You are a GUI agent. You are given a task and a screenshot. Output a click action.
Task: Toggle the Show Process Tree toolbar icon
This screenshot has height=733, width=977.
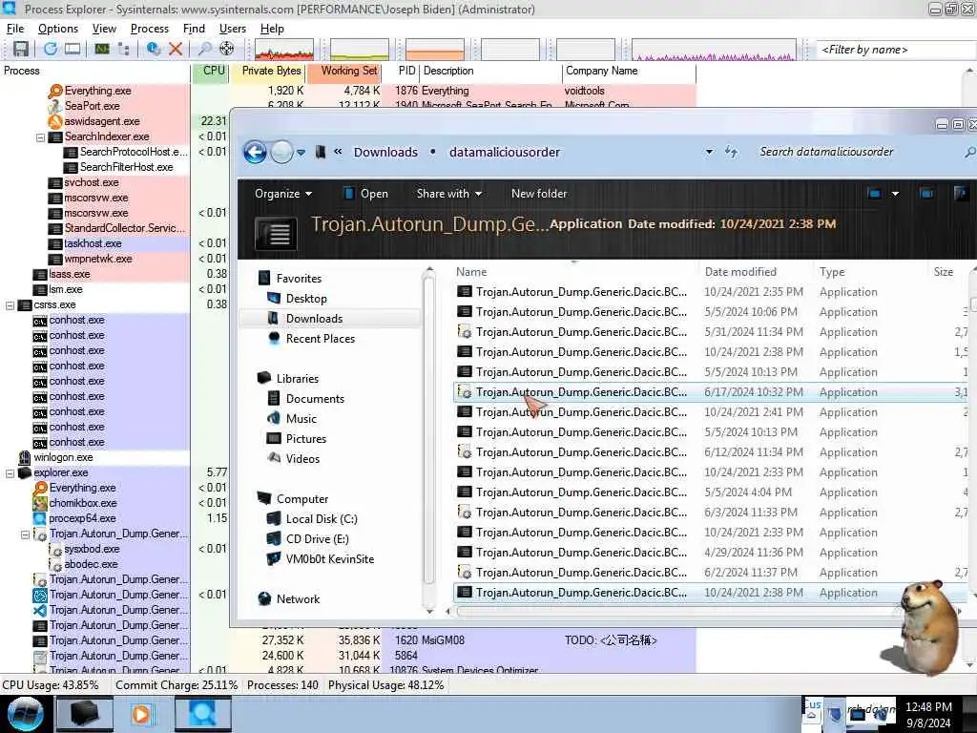click(x=123, y=49)
